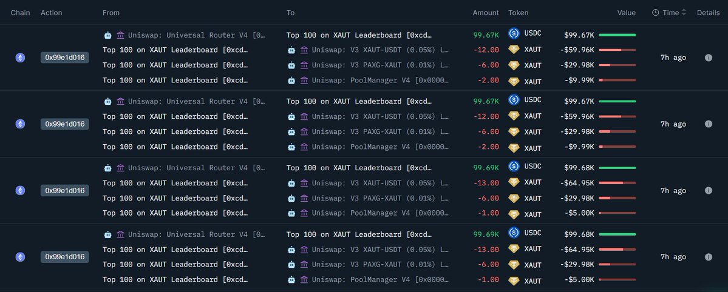Click the -13.00 amount in fourth group
This screenshot has width=728, height=292.
[x=486, y=250]
